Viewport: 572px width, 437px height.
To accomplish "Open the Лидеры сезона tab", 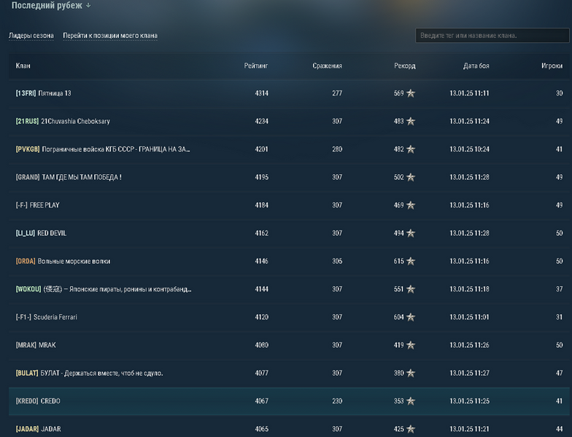I will (x=31, y=36).
